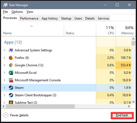Click the Advanced System Settings icon
The height and width of the screenshot is (123, 137).
[x=11, y=50]
